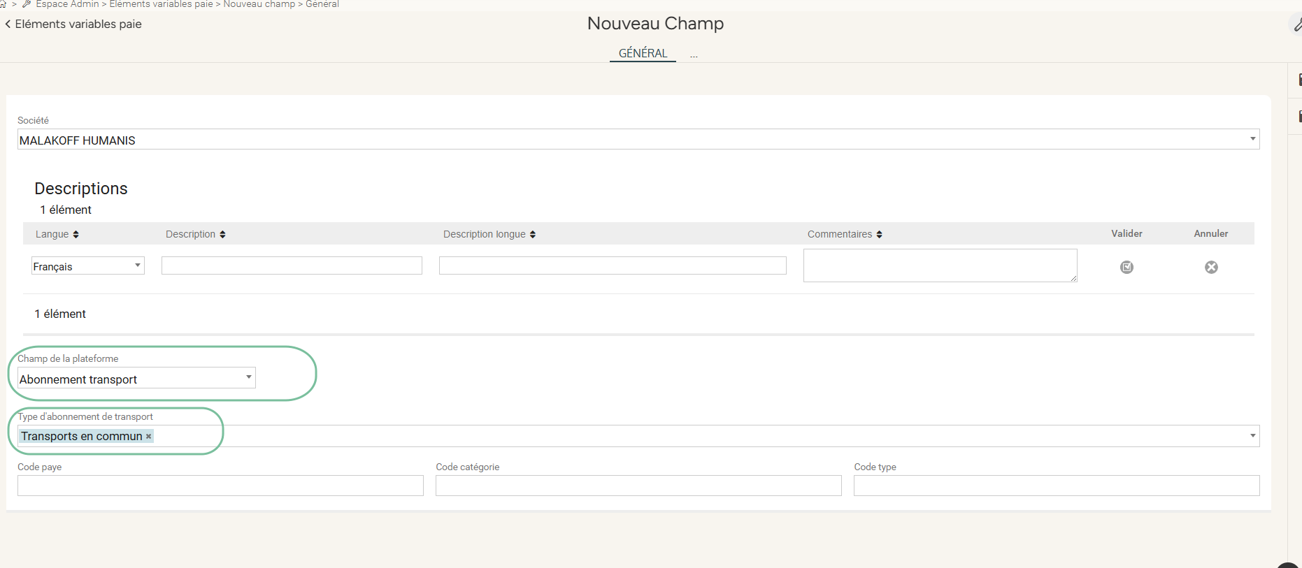This screenshot has width=1302, height=568.
Task: Click the wrench icon in the breadcrumb
Action: click(x=27, y=4)
